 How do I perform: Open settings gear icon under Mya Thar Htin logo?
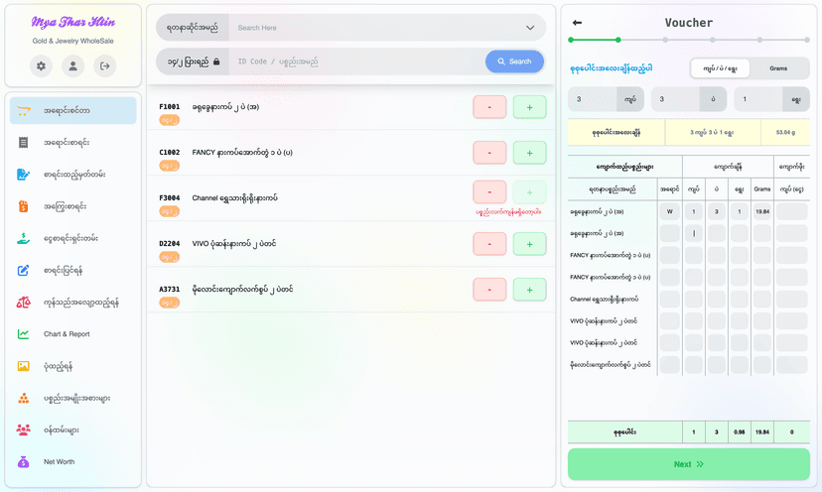click(x=41, y=66)
